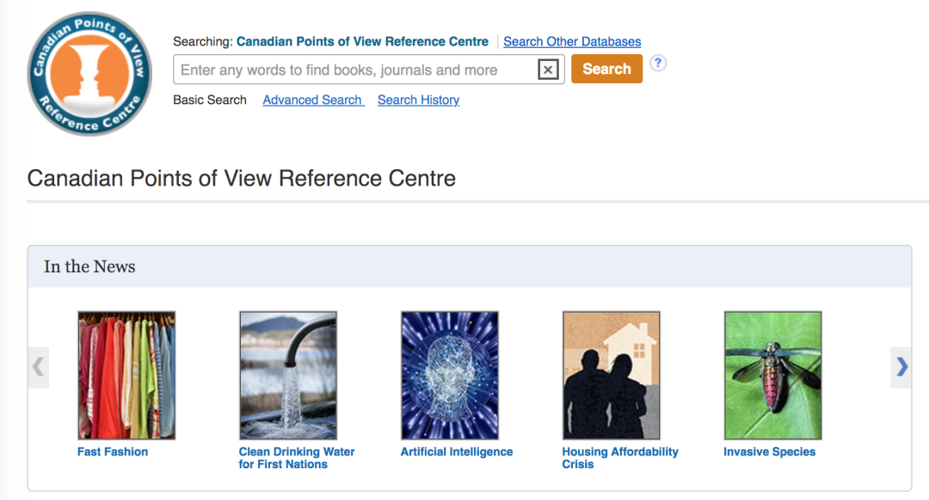Open the Fast Fashion clothing thumbnail
This screenshot has width=929, height=500.
(x=126, y=375)
